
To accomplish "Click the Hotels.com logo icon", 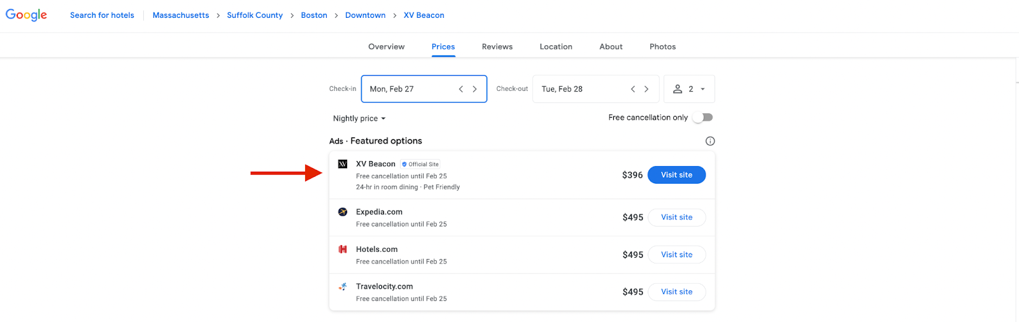I will pos(343,249).
